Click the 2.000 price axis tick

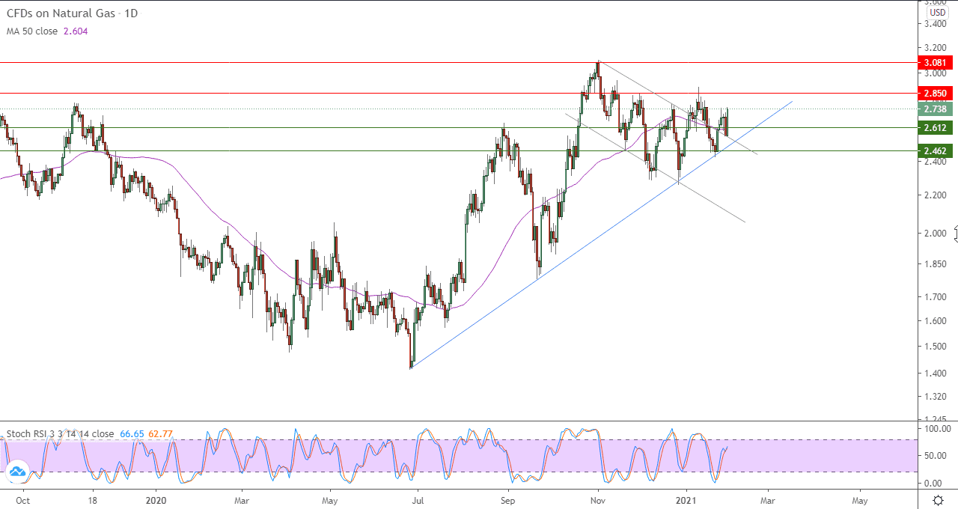pyautogui.click(x=936, y=234)
